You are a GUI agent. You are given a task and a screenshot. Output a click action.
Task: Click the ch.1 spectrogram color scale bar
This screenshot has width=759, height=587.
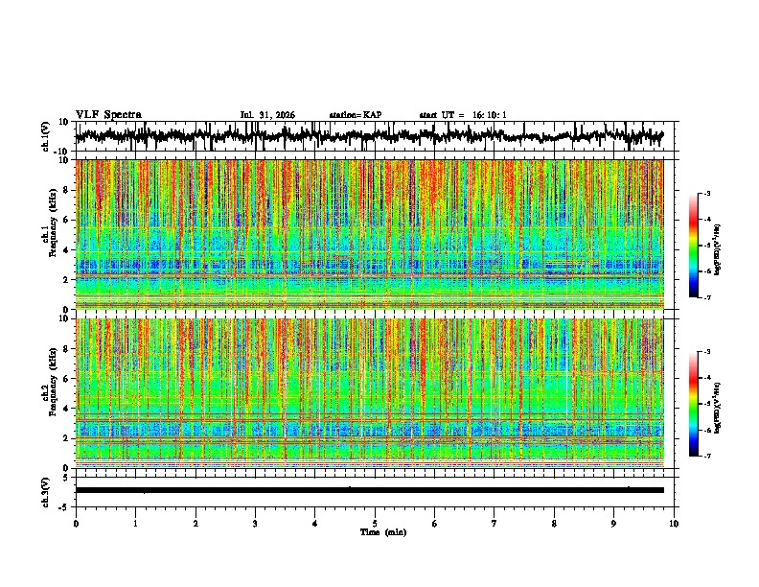click(694, 246)
